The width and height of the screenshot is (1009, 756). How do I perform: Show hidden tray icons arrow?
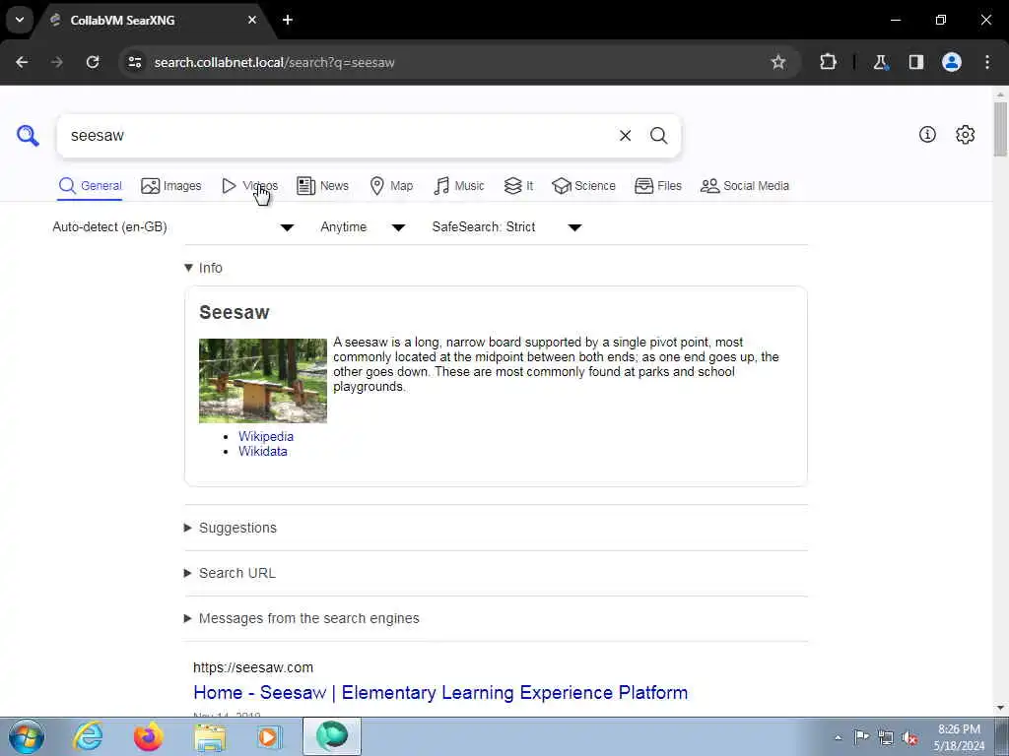838,738
